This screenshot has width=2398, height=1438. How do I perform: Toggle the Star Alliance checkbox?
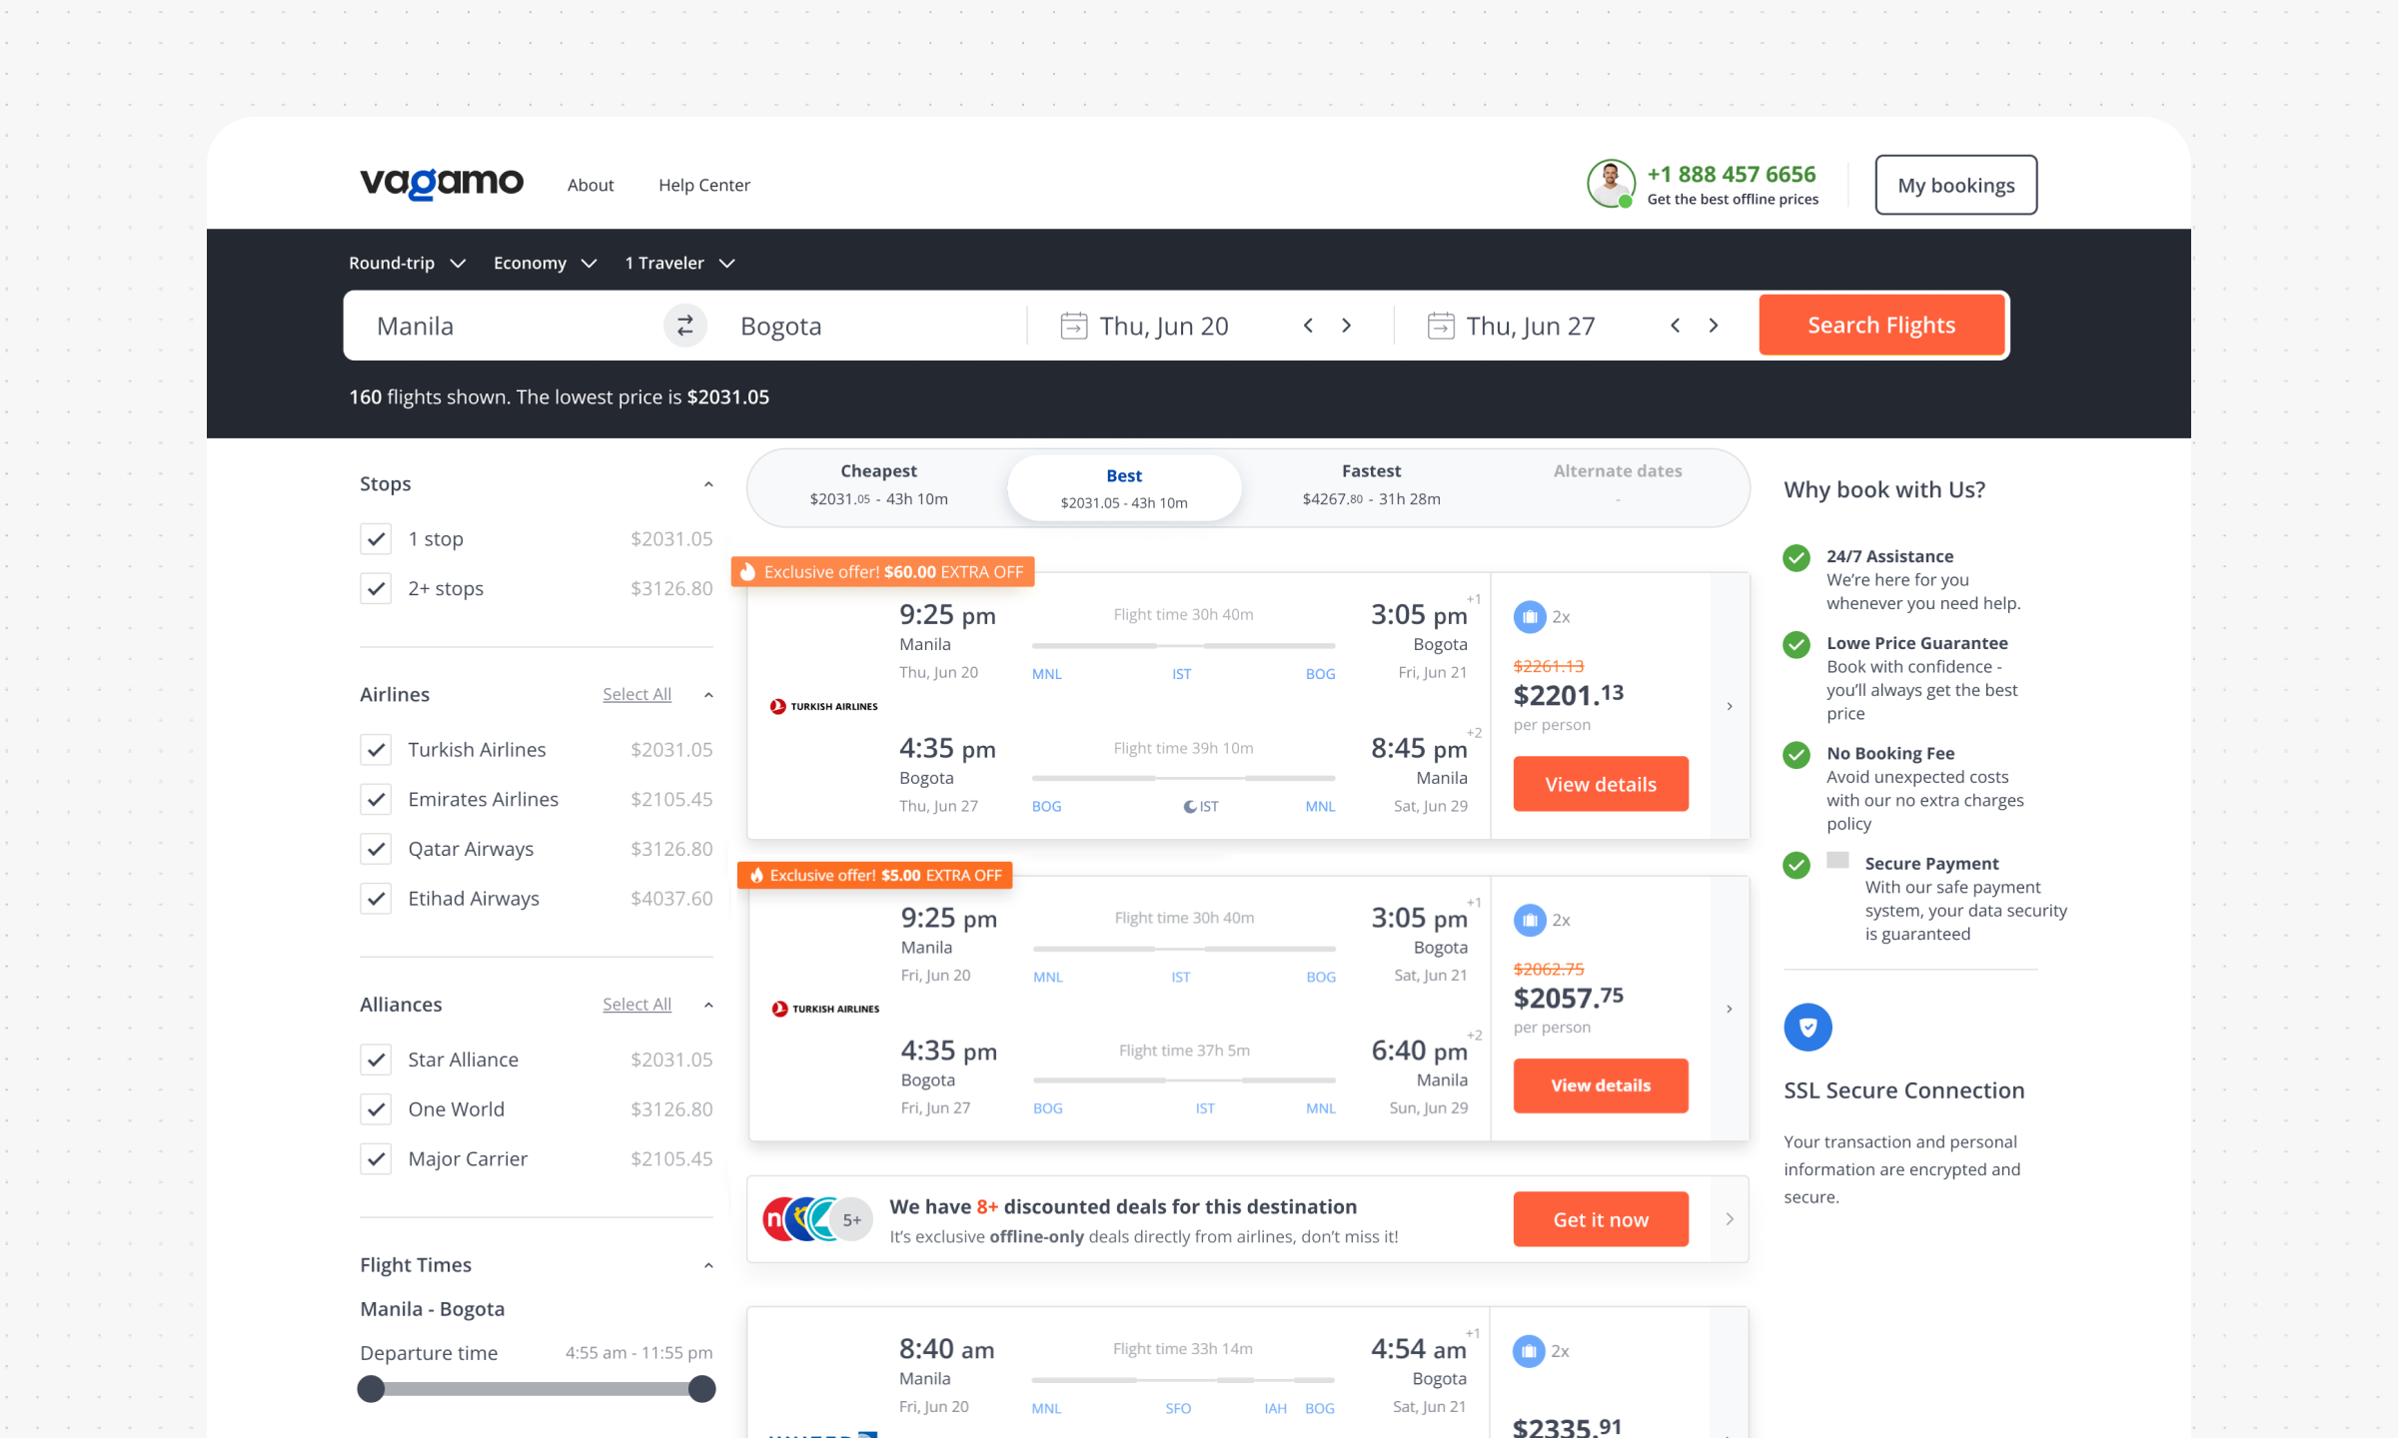tap(376, 1060)
